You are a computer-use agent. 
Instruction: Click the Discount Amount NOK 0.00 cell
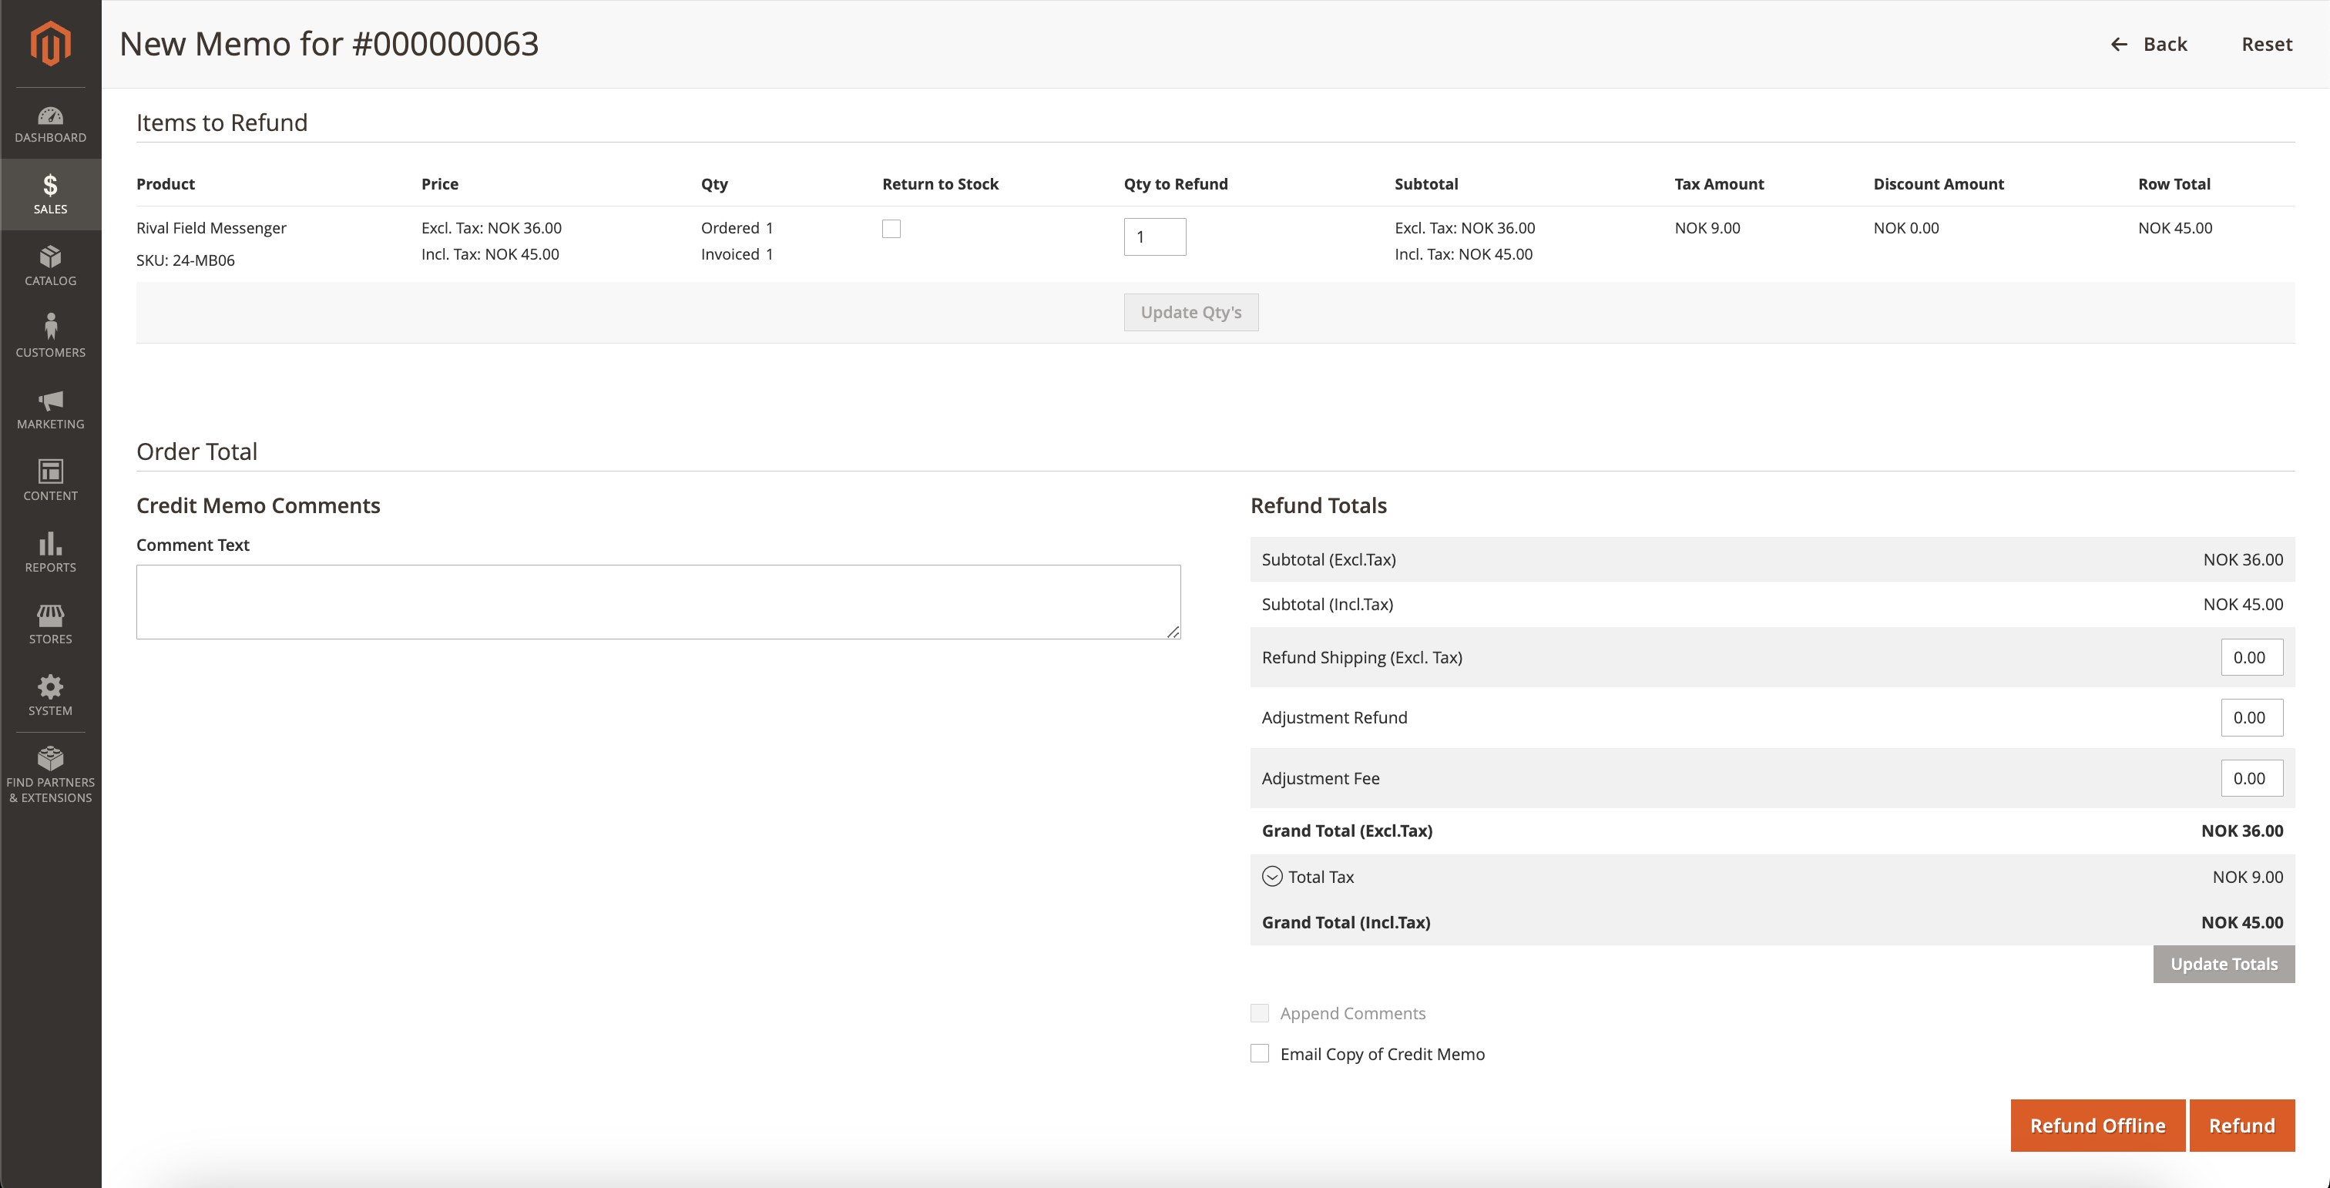pyautogui.click(x=1905, y=228)
